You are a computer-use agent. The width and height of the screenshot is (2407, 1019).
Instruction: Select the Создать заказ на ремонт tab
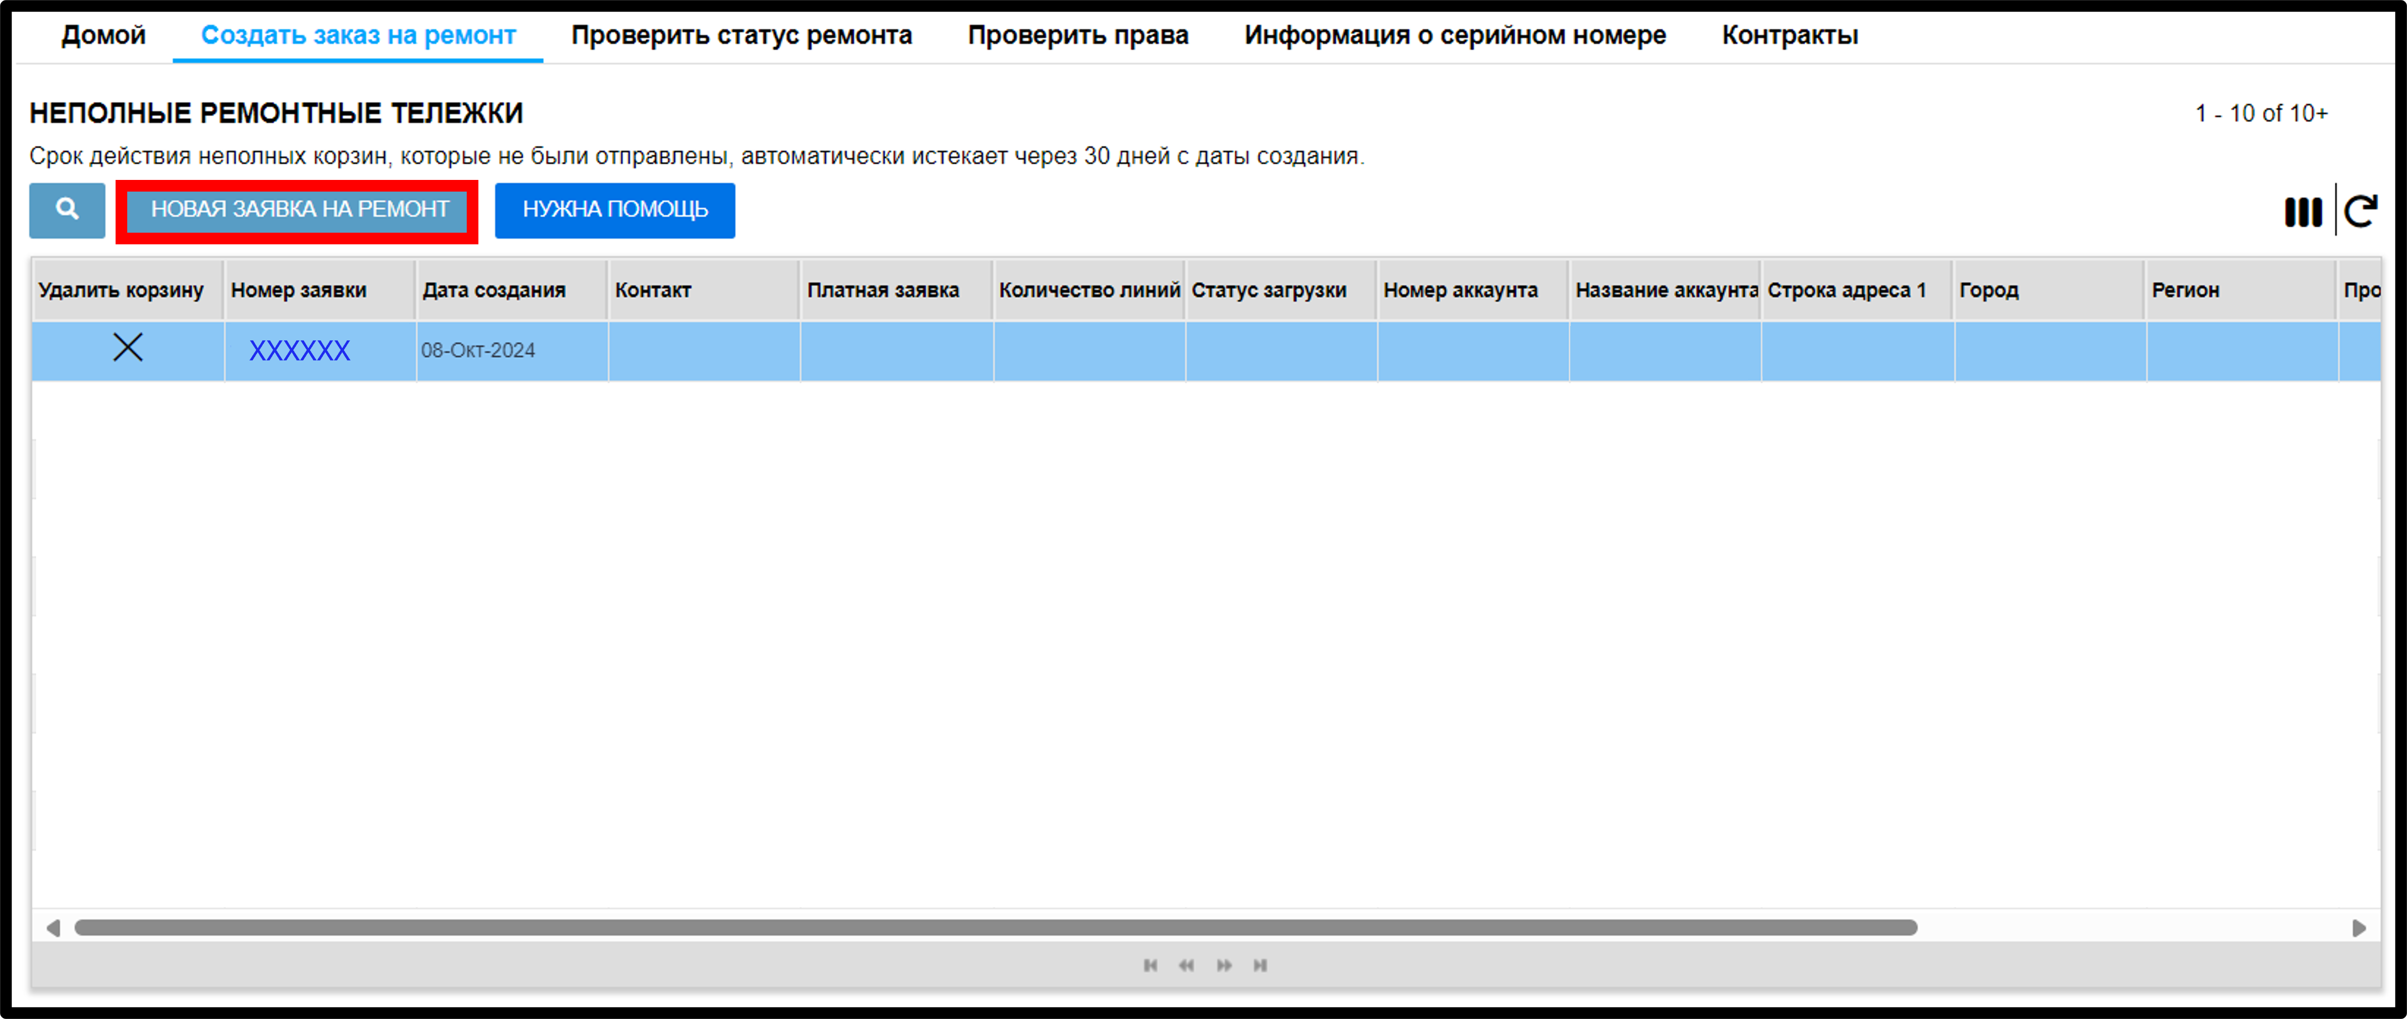pyautogui.click(x=359, y=36)
